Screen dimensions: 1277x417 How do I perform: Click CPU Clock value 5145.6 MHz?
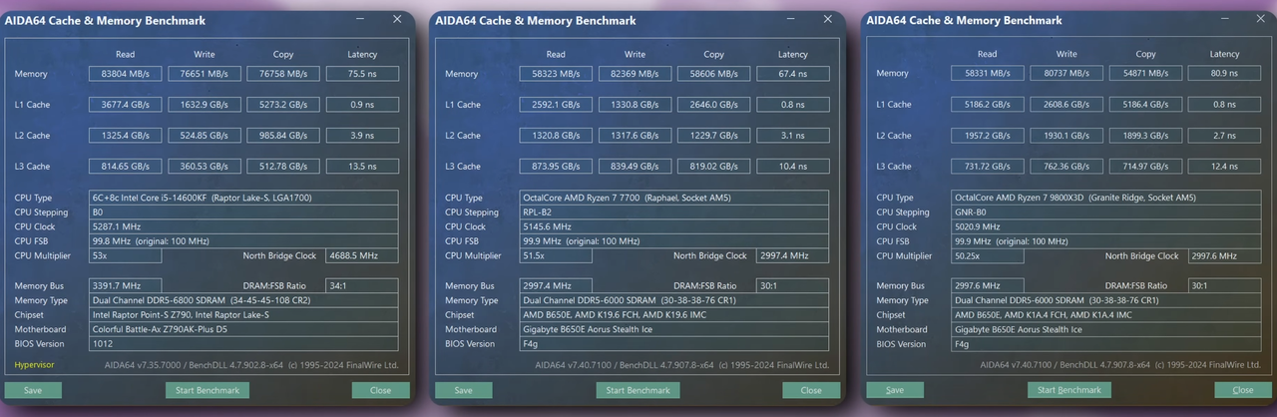pyautogui.click(x=674, y=226)
